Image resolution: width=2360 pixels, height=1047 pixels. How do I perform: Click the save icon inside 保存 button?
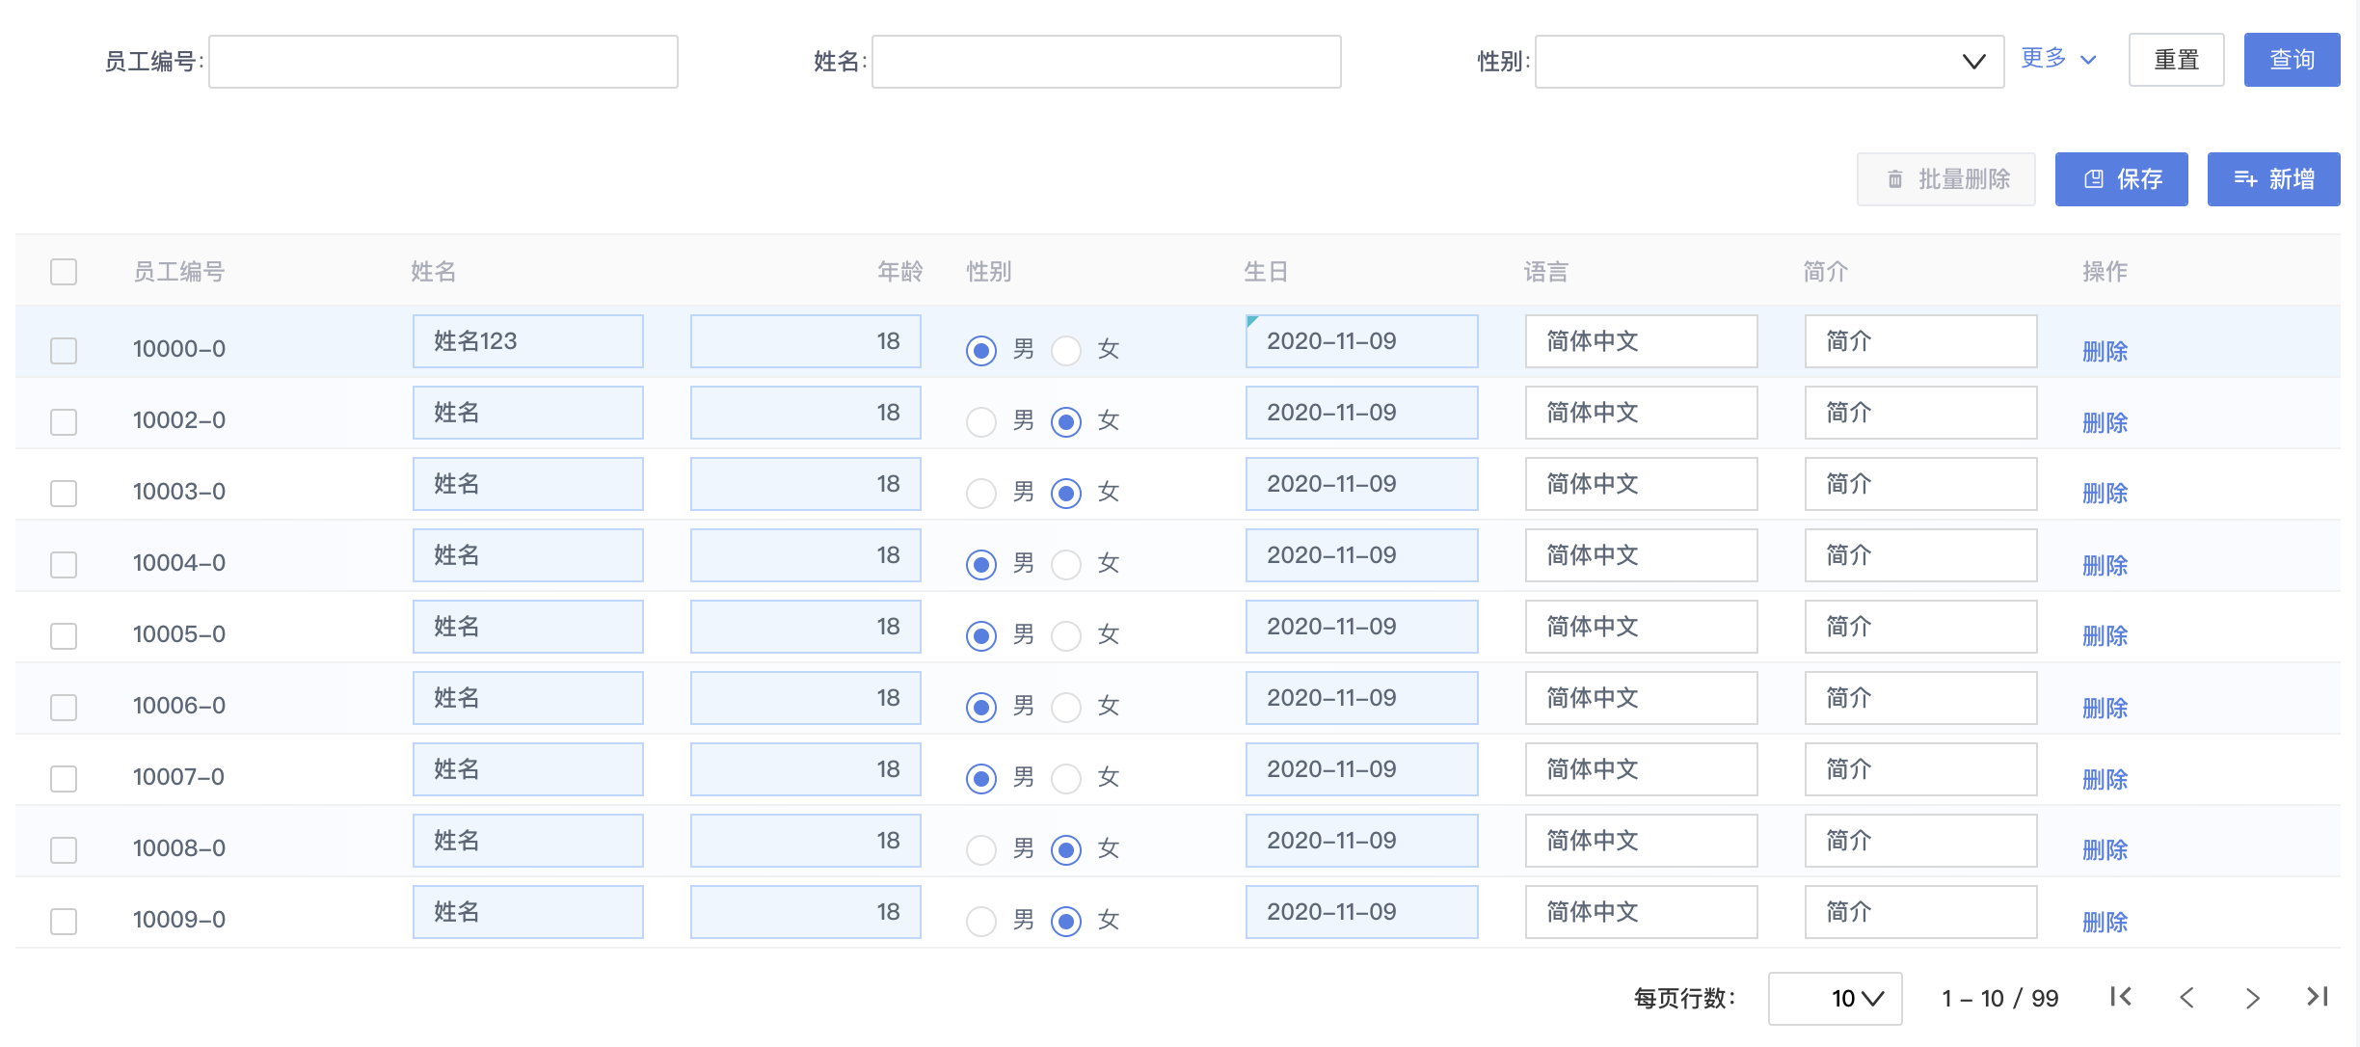click(2092, 178)
